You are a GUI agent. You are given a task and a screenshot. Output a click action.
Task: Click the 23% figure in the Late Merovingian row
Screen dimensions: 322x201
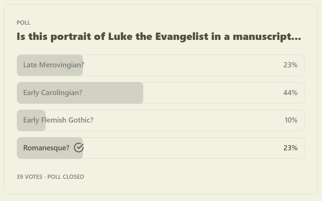click(x=290, y=65)
